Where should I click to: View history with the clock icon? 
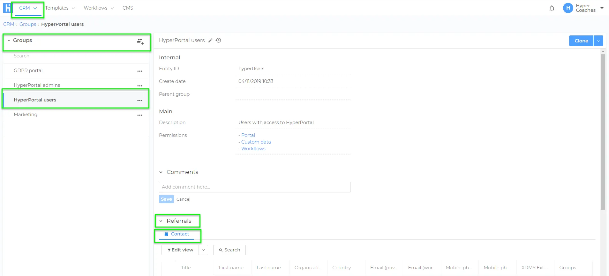218,40
